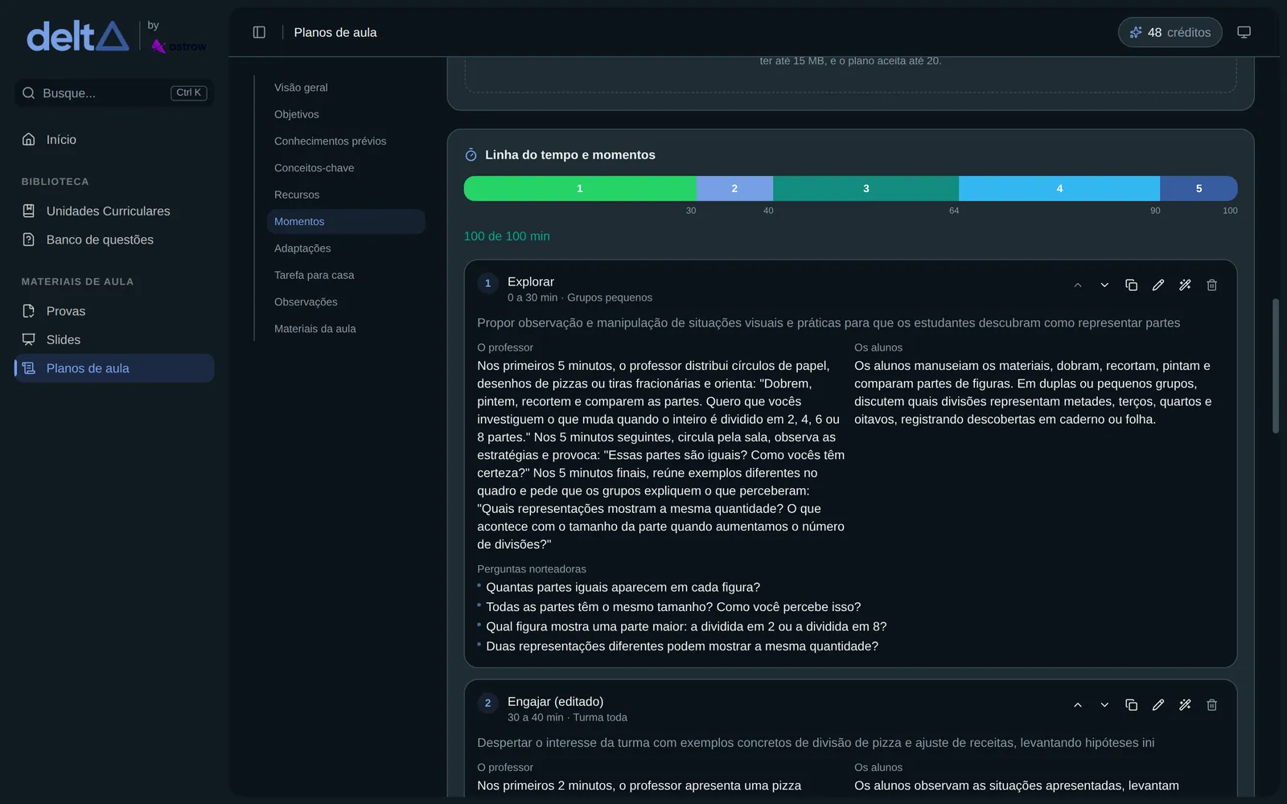
Task: Delete the Engajar moment
Action: [x=1212, y=705]
